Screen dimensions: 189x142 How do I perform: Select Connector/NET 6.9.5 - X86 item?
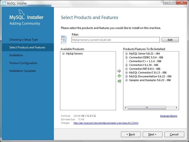click(x=145, y=69)
